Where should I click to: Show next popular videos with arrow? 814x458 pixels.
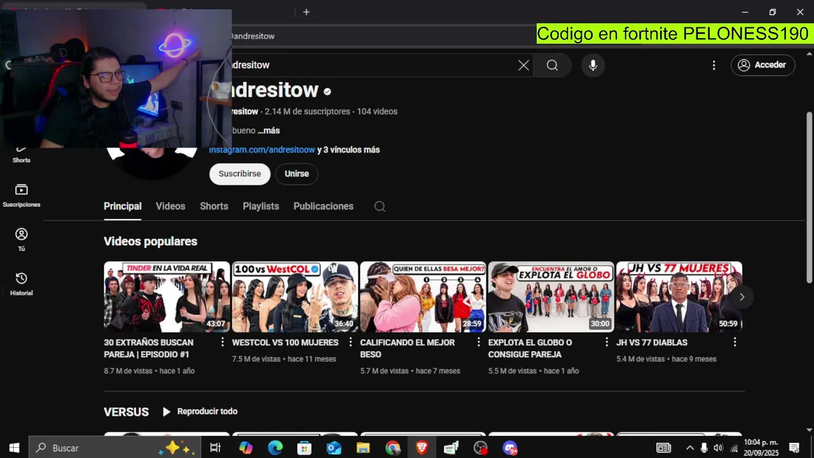(742, 297)
